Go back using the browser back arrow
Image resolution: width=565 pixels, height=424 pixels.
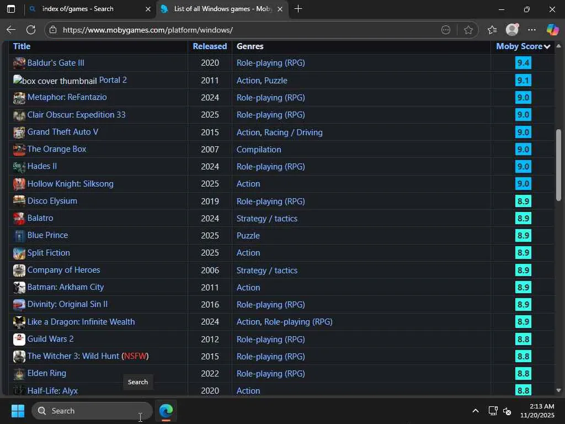coord(11,30)
